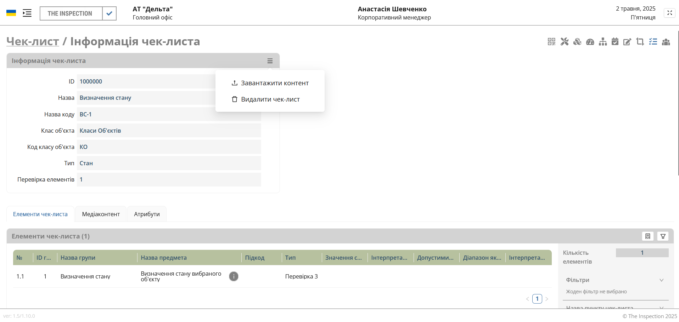Open the QR code icon
This screenshot has height=322, width=679.
tap(551, 42)
